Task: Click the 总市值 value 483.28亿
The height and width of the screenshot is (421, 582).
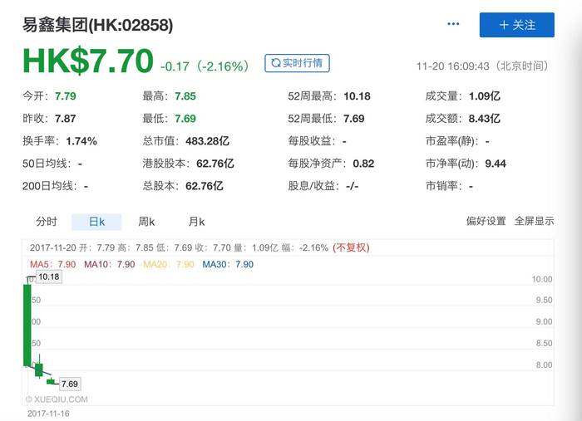Action: coord(208,141)
